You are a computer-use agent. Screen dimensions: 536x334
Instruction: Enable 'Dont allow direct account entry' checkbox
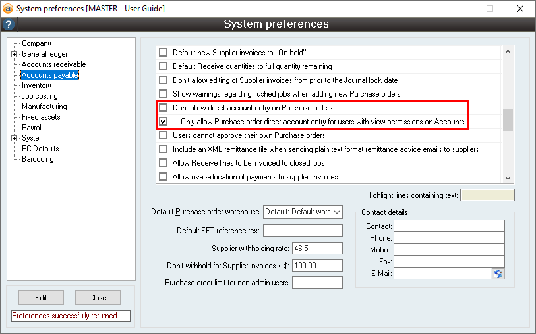point(163,108)
